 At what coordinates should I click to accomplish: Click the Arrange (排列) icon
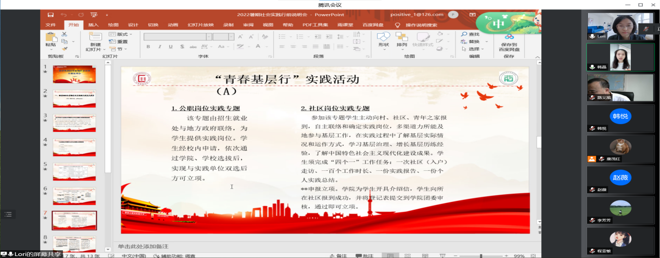401,37
